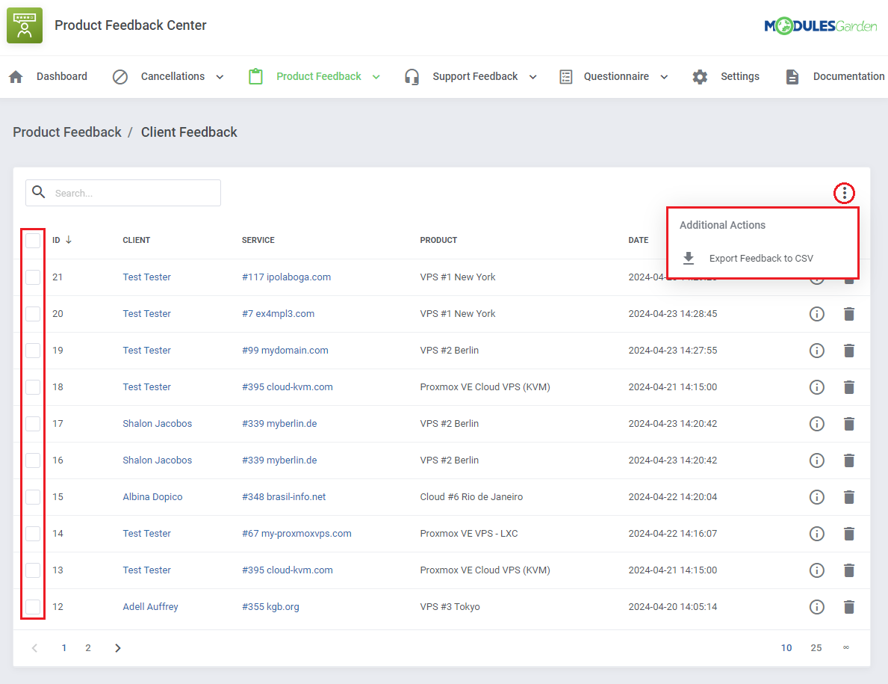View info for feedback ID 19
Screen dimensions: 888x684
click(x=816, y=351)
